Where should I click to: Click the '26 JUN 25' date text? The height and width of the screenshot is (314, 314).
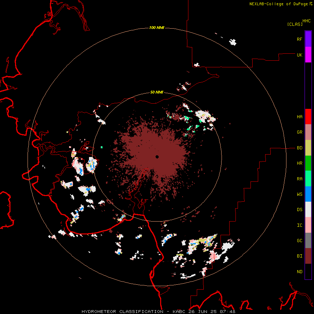pyautogui.click(x=202, y=312)
